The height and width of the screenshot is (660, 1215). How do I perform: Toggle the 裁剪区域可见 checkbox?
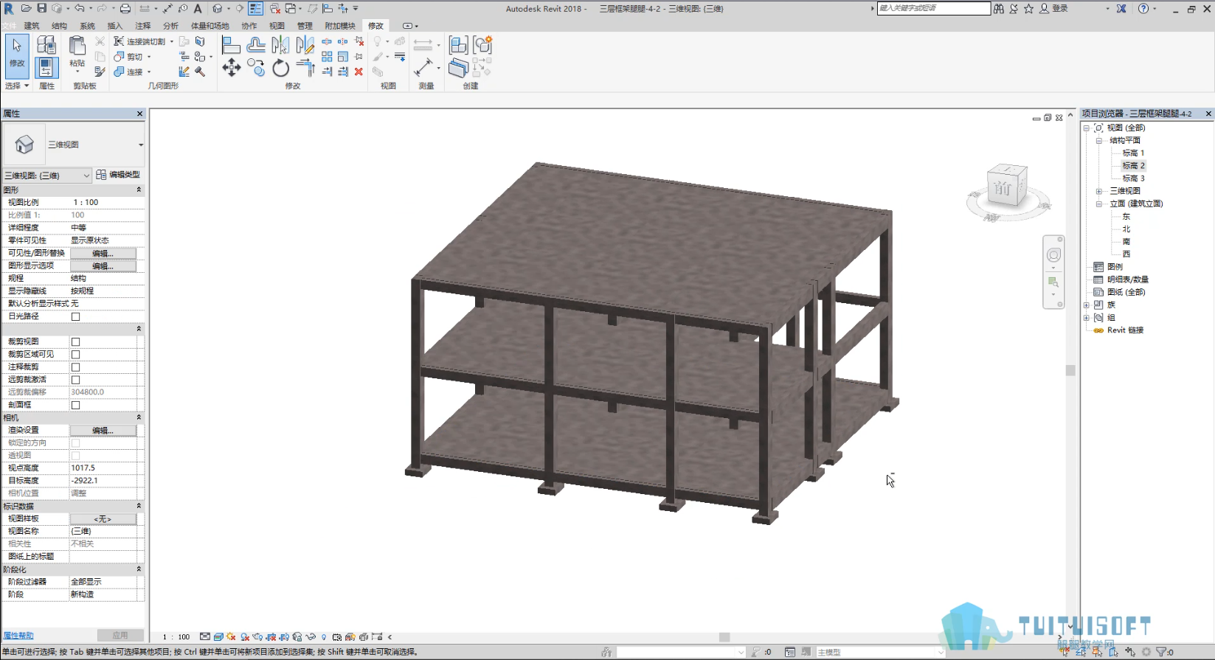(75, 354)
